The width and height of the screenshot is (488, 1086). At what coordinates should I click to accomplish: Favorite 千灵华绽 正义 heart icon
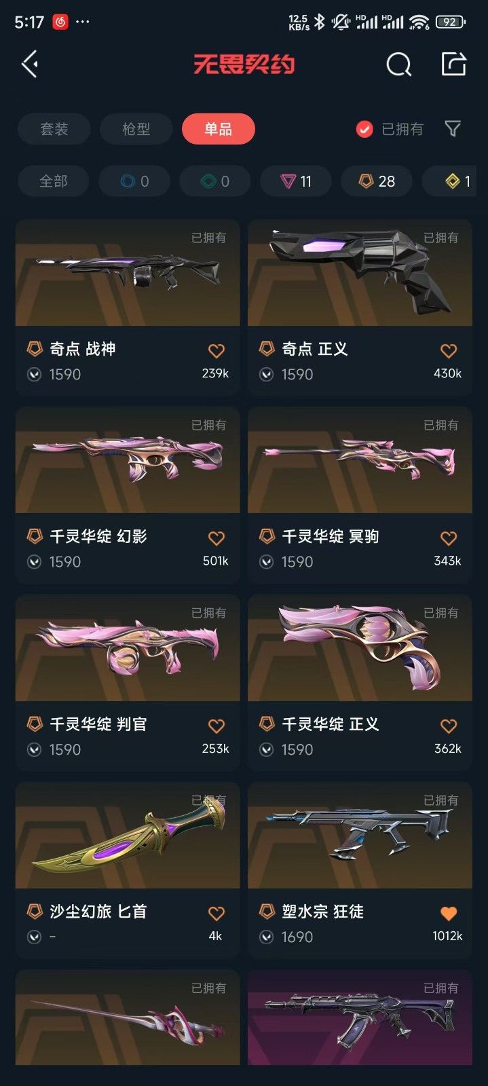point(449,726)
